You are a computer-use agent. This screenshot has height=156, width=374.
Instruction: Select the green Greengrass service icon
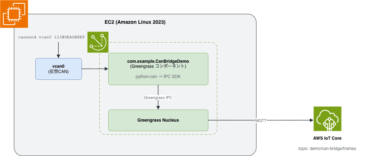coord(98,42)
